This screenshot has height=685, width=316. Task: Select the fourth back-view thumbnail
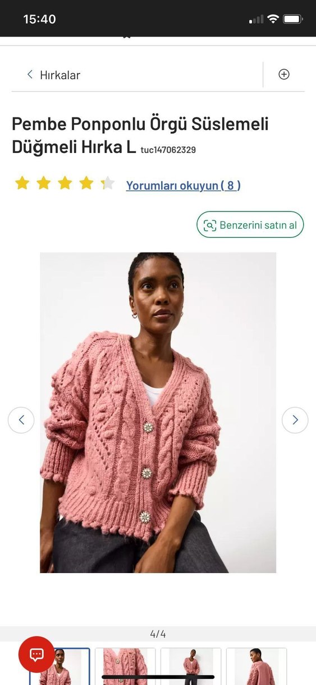pyautogui.click(x=257, y=666)
